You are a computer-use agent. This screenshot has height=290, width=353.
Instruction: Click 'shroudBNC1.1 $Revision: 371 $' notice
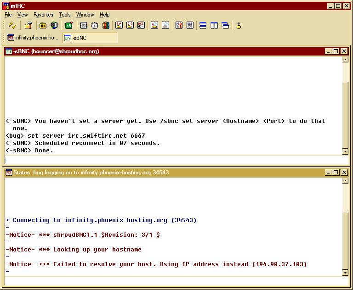click(83, 235)
